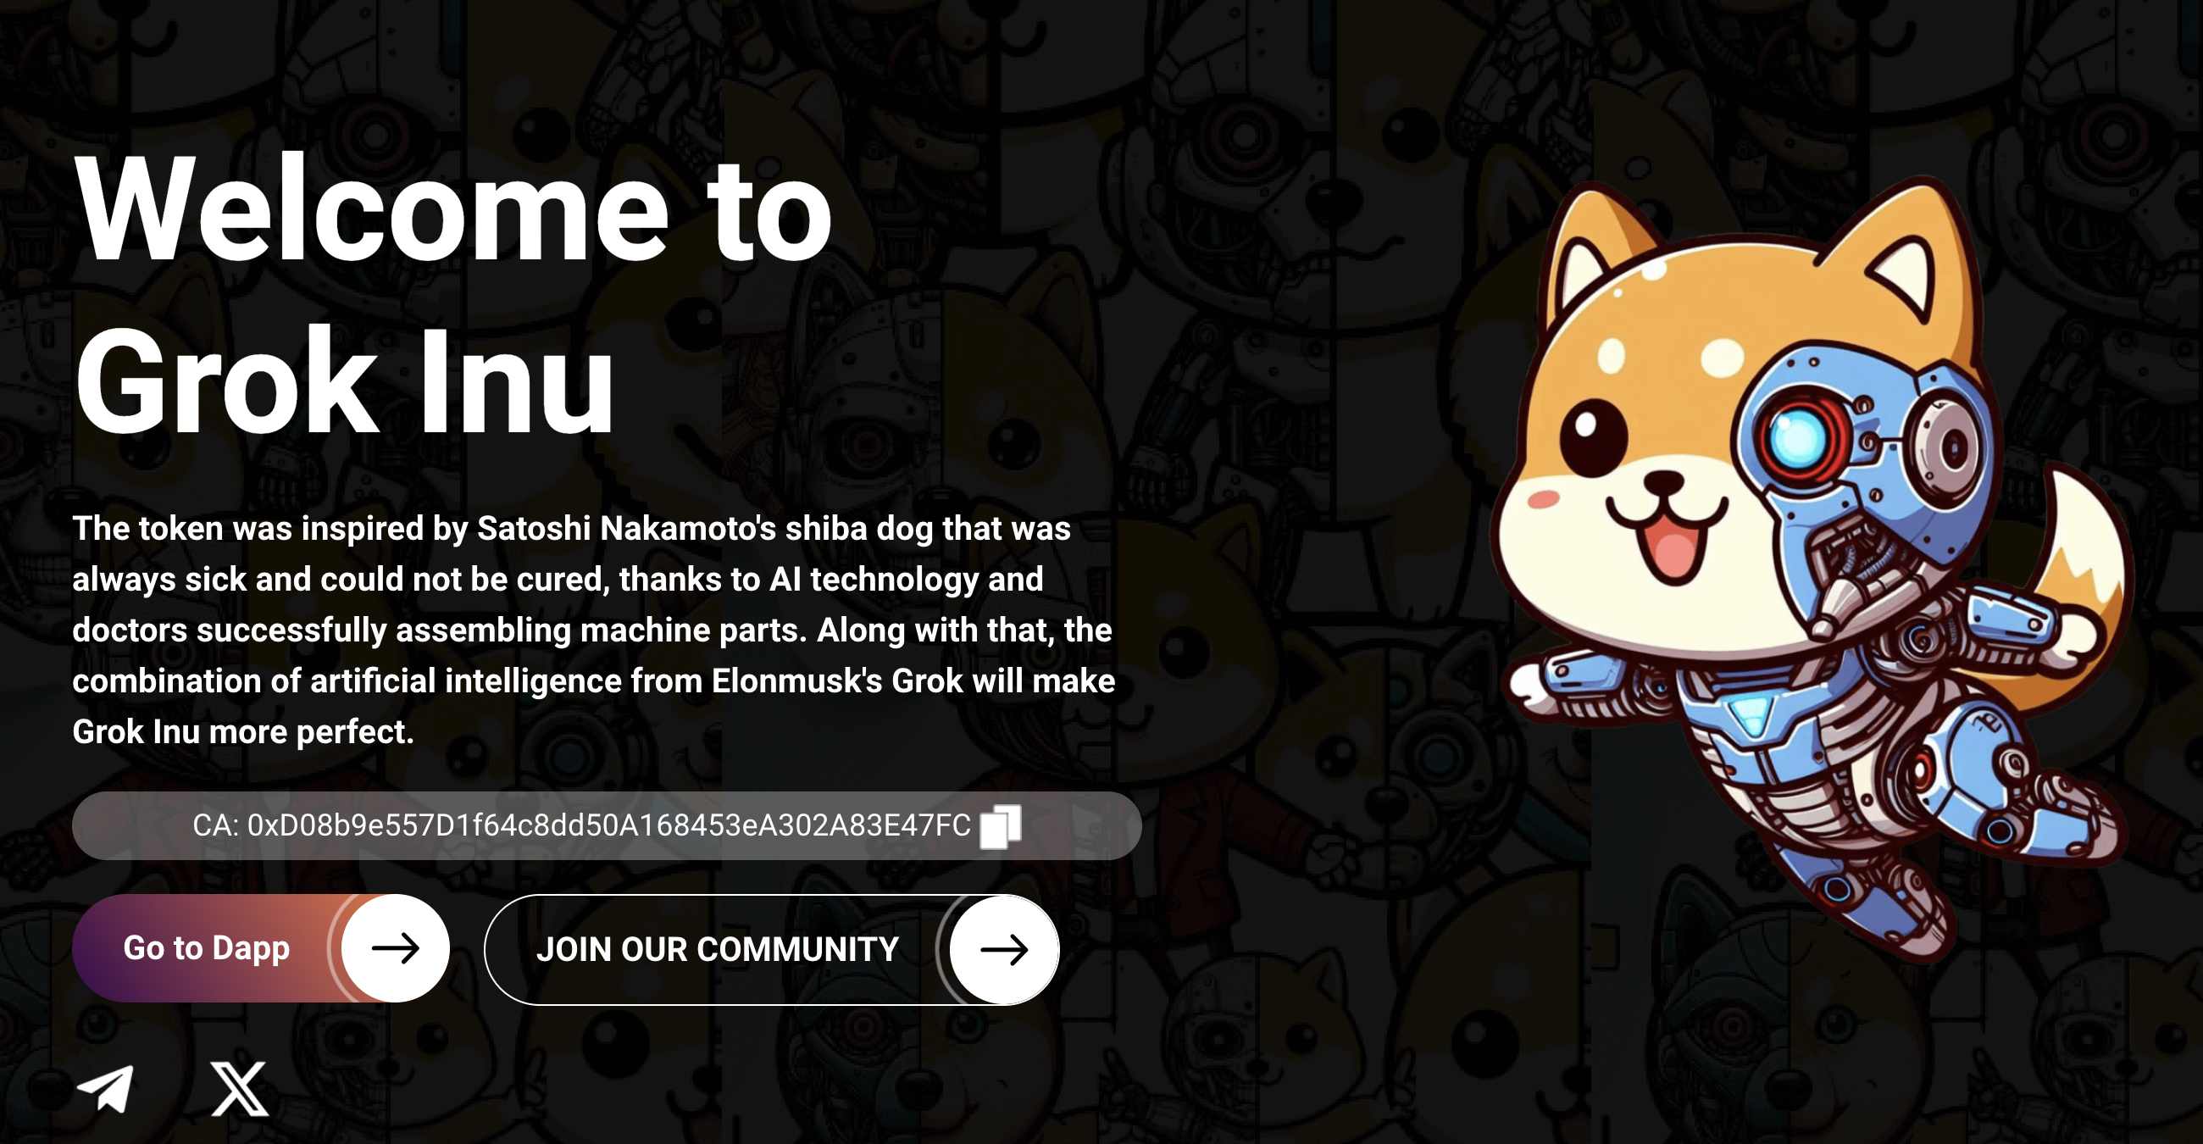Click the 'Grok Inu' heading line
Viewport: 2203px width, 1144px height.
[x=344, y=381]
